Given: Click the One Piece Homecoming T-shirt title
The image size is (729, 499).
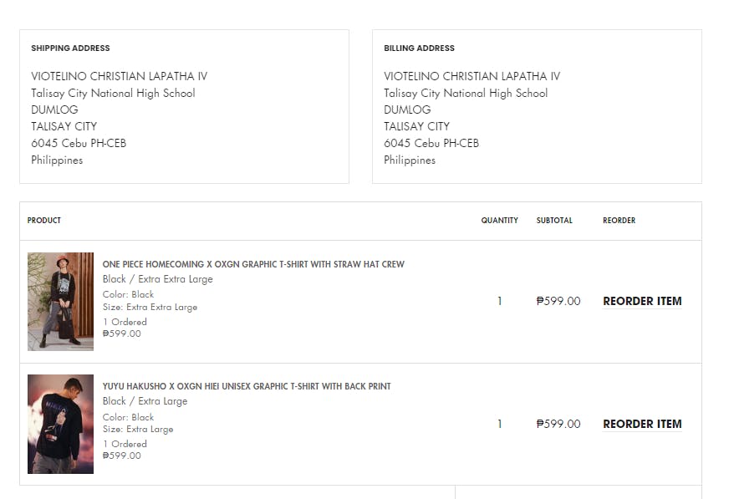Looking at the screenshot, I should click(253, 264).
